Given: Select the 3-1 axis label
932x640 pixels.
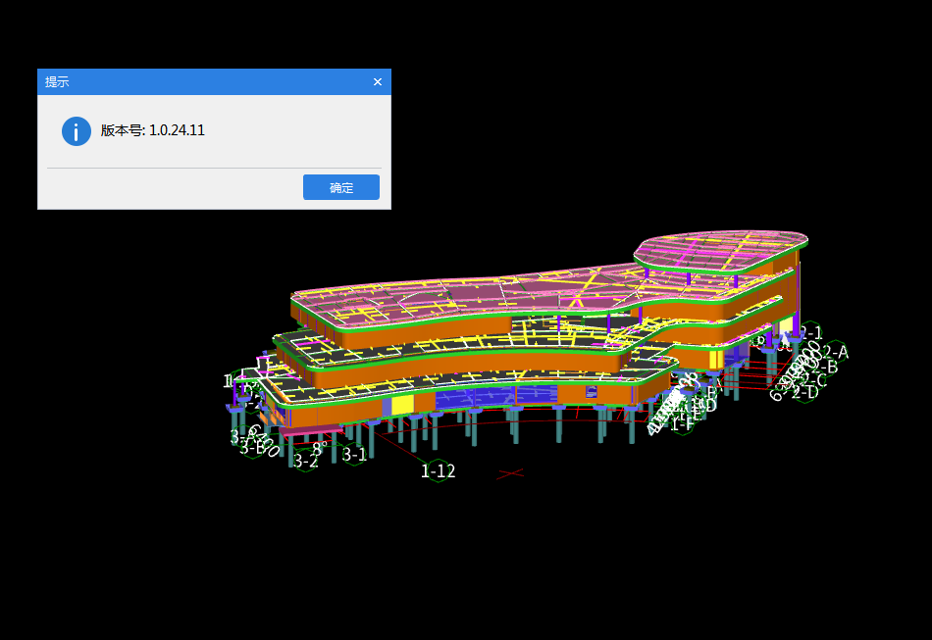Looking at the screenshot, I should [354, 454].
